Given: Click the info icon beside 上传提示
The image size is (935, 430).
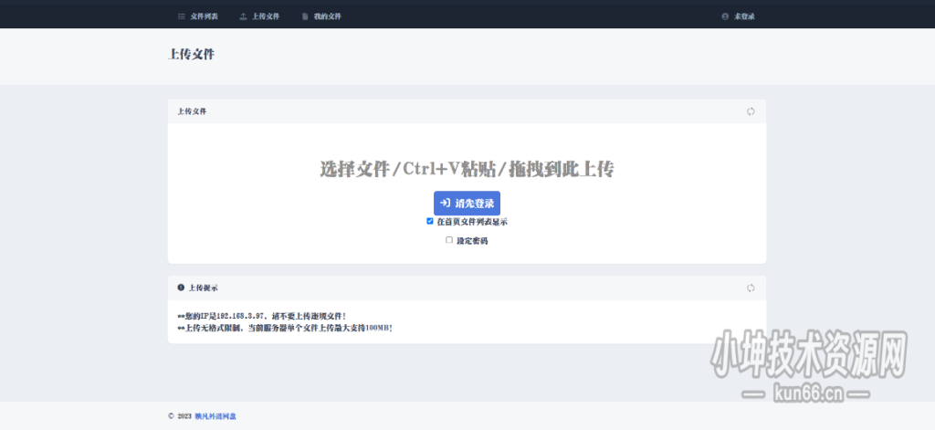Looking at the screenshot, I should coord(181,288).
